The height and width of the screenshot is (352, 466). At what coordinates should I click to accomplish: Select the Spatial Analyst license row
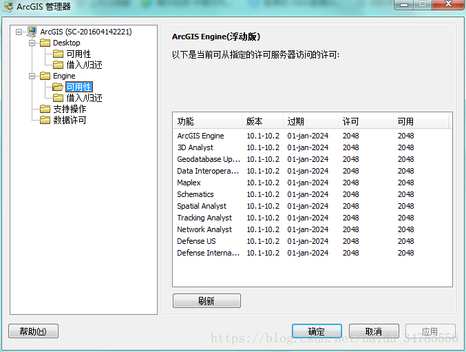click(x=312, y=206)
